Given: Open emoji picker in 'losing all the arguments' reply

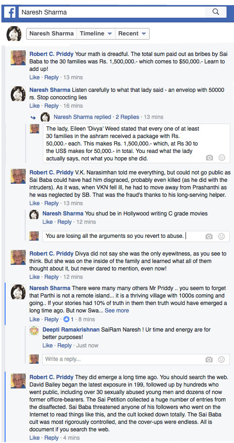Looking at the screenshot, I should [x=221, y=236].
